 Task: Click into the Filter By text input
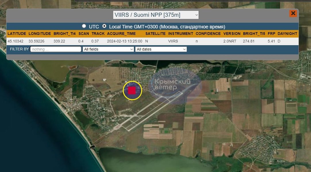tap(56, 49)
